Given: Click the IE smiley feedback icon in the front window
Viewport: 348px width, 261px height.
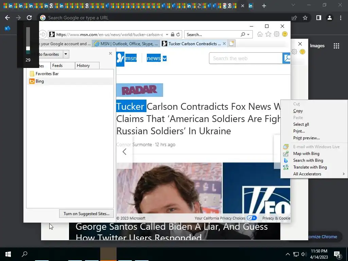Looking at the screenshot, I should [x=285, y=34].
